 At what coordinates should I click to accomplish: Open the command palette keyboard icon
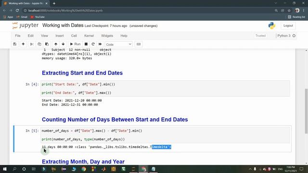coord(139,44)
